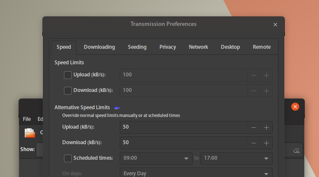Click the alternative Upload field showing 50
Viewport: 319px width, 177px height.
tap(184, 127)
